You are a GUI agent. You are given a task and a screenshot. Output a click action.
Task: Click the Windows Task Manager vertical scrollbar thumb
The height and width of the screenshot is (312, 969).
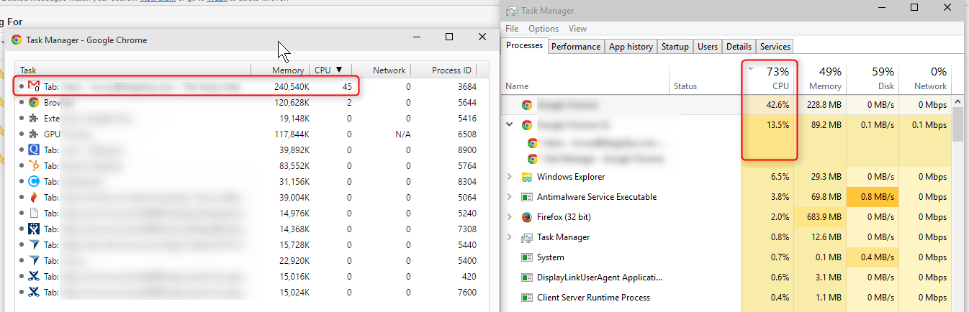[957, 125]
